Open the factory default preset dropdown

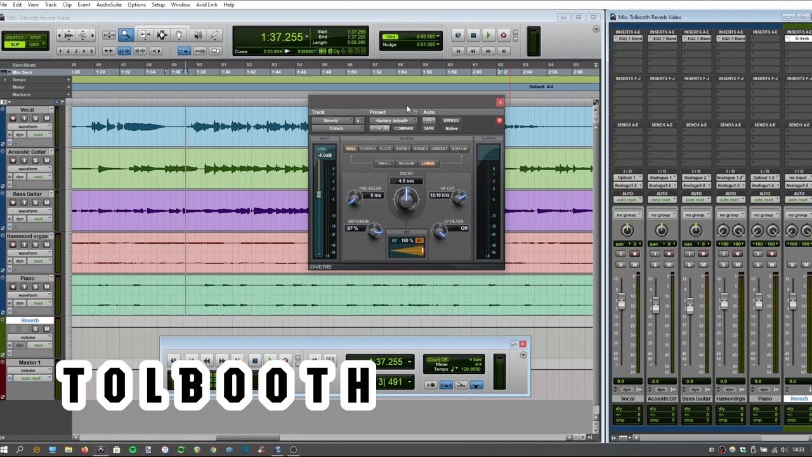[393, 121]
